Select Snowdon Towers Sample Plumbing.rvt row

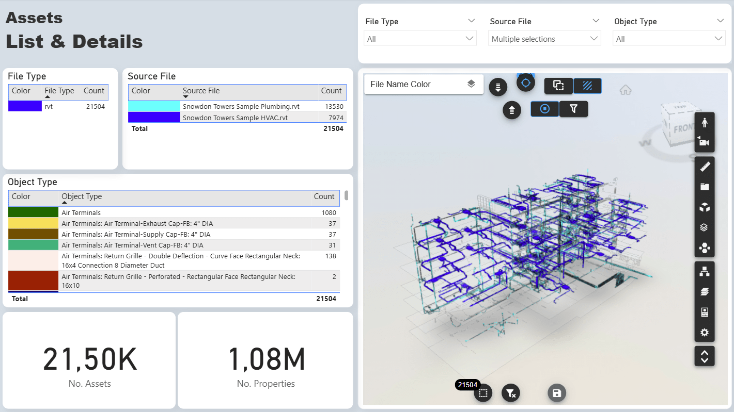pos(241,106)
